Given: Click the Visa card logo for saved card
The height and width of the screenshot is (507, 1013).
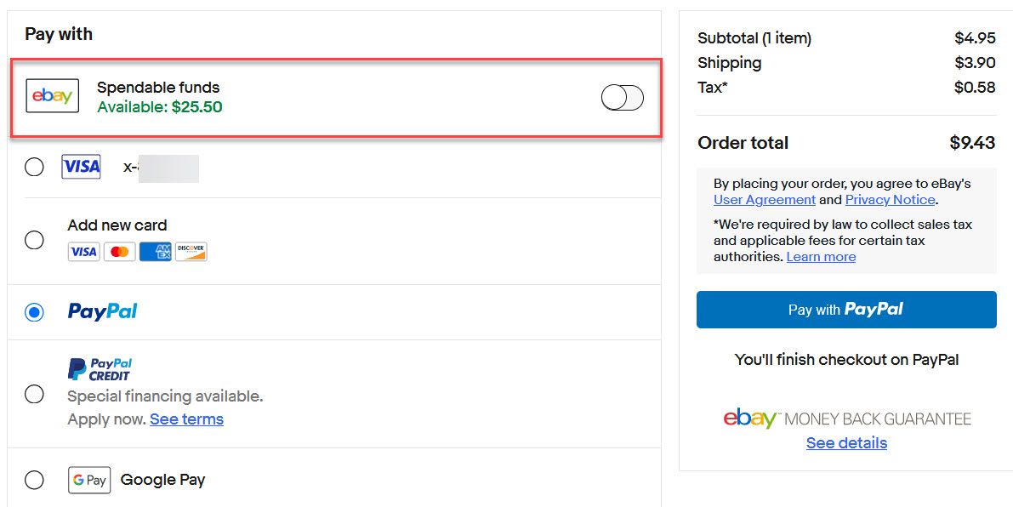Looking at the screenshot, I should click(x=82, y=168).
